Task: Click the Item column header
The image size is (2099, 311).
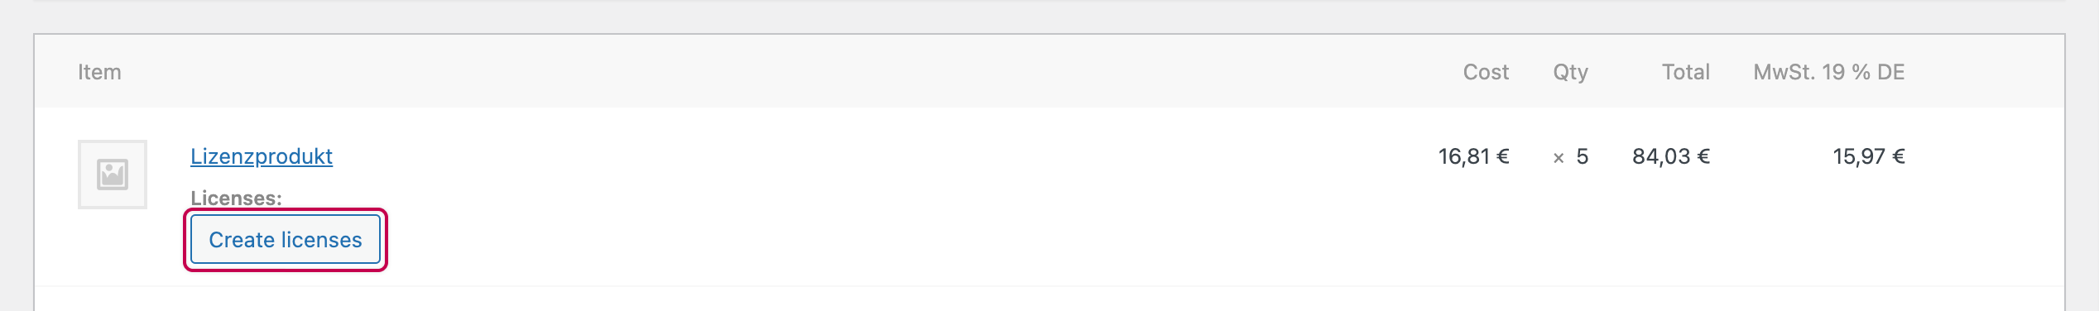Action: pyautogui.click(x=99, y=72)
